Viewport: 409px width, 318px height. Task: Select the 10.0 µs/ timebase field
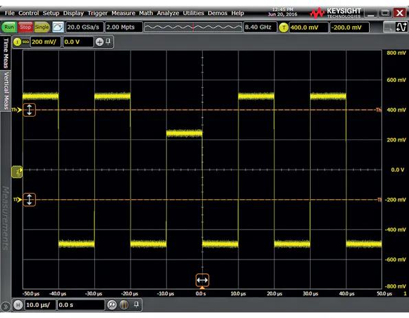pyautogui.click(x=41, y=305)
